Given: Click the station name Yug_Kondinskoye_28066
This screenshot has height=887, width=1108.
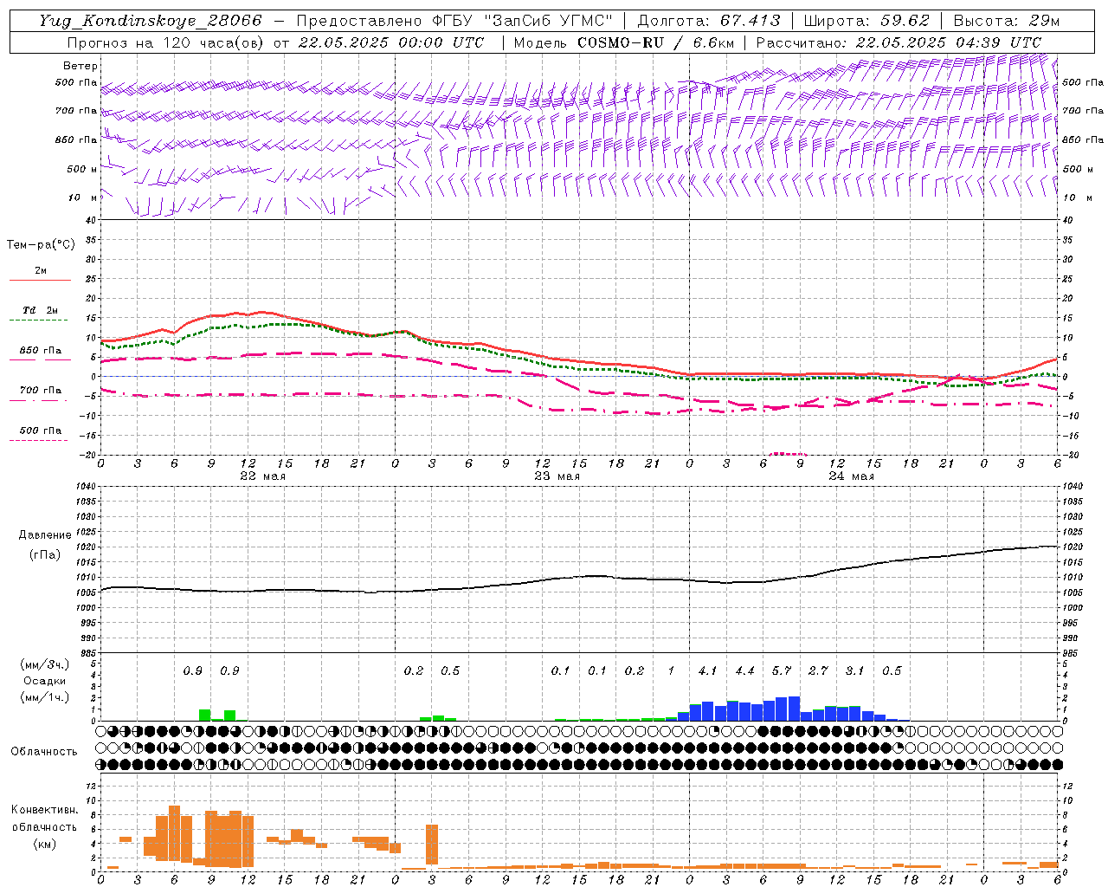Looking at the screenshot, I should tap(150, 21).
